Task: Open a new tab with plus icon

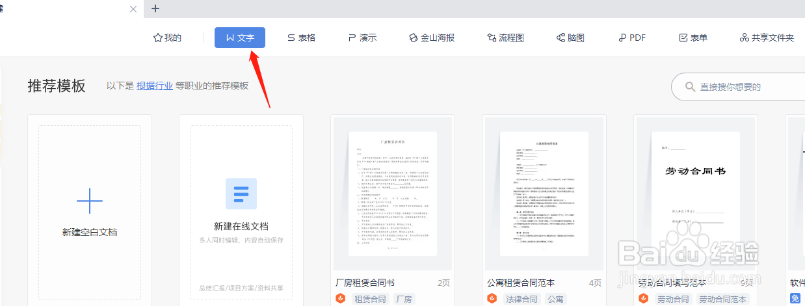Action: (x=155, y=8)
